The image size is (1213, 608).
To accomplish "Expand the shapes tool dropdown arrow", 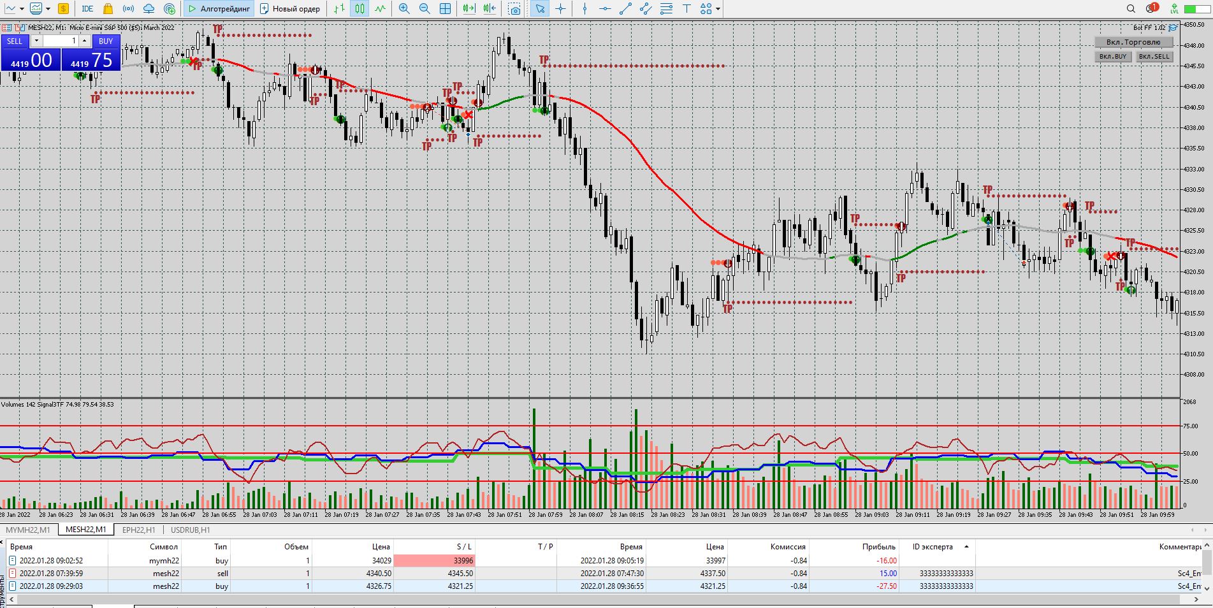I will (718, 9).
